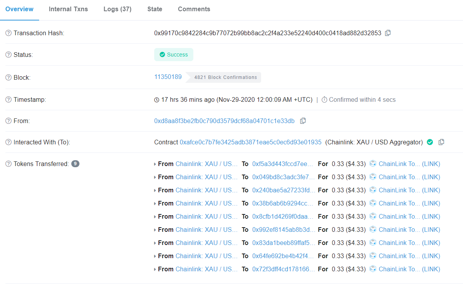Click LINK token icon in 0xf5a3d443fccd7ee row
The width and height of the screenshot is (463, 286).
coord(373,164)
